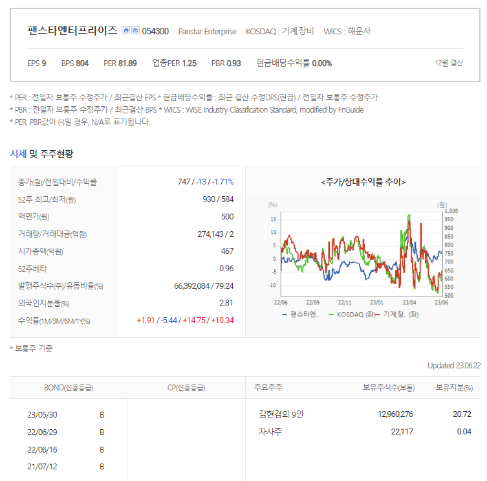Click the share count '22,117'

[402, 432]
